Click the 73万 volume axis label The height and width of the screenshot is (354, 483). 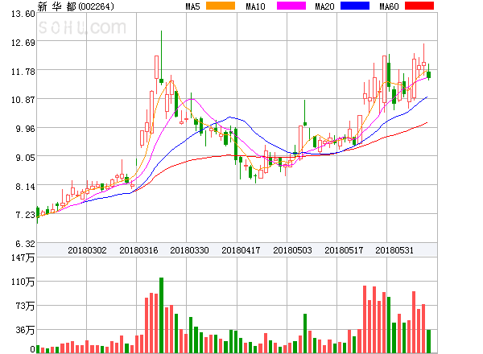pyautogui.click(x=25, y=306)
